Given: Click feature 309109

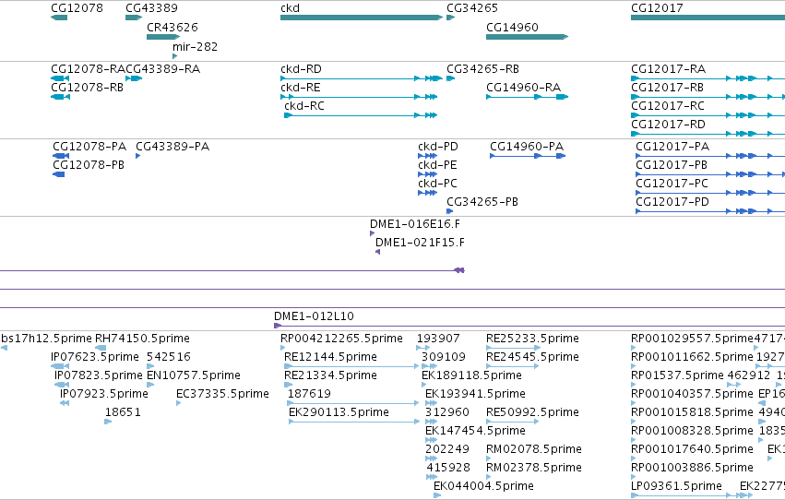Looking at the screenshot, I should coord(444,357).
